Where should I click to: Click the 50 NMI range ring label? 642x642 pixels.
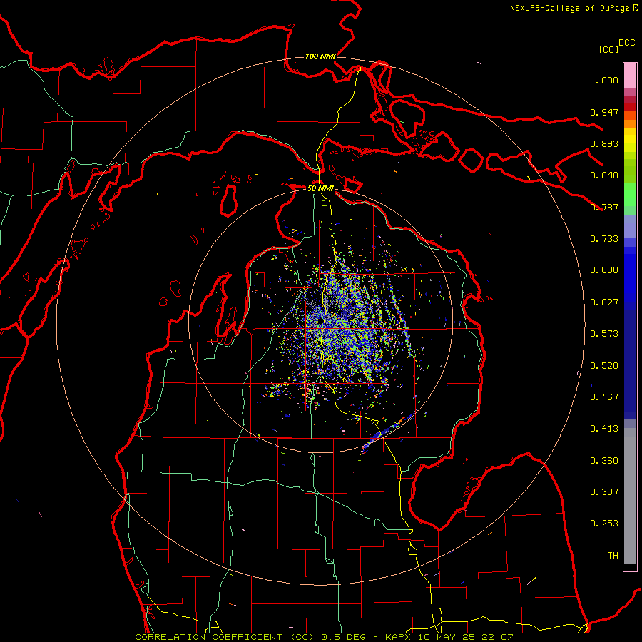(x=320, y=188)
